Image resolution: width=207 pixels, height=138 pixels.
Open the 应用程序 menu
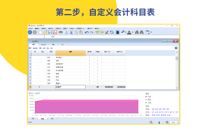pyautogui.click(x=80, y=28)
